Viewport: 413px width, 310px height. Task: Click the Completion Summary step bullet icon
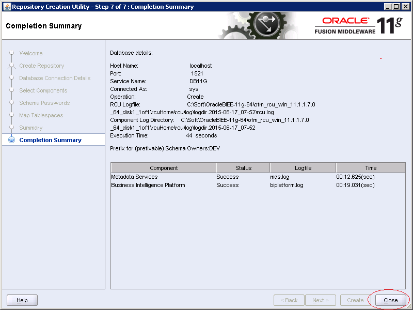[x=11, y=140]
